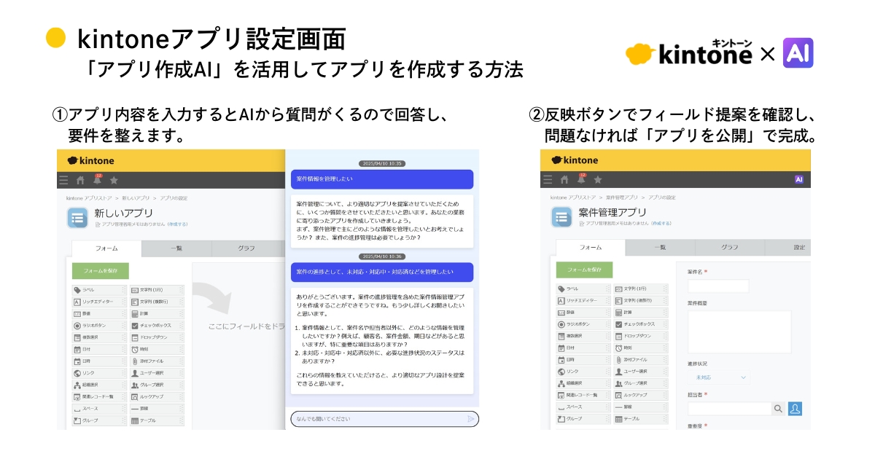Select チェックボックス field in 案件管理アプリ palette
Image resolution: width=875 pixels, height=459 pixels.
641,324
